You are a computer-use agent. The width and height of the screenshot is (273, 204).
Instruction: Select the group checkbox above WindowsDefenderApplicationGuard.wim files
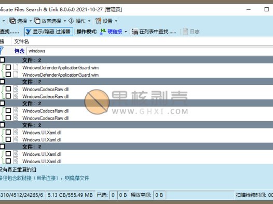coord(2,60)
